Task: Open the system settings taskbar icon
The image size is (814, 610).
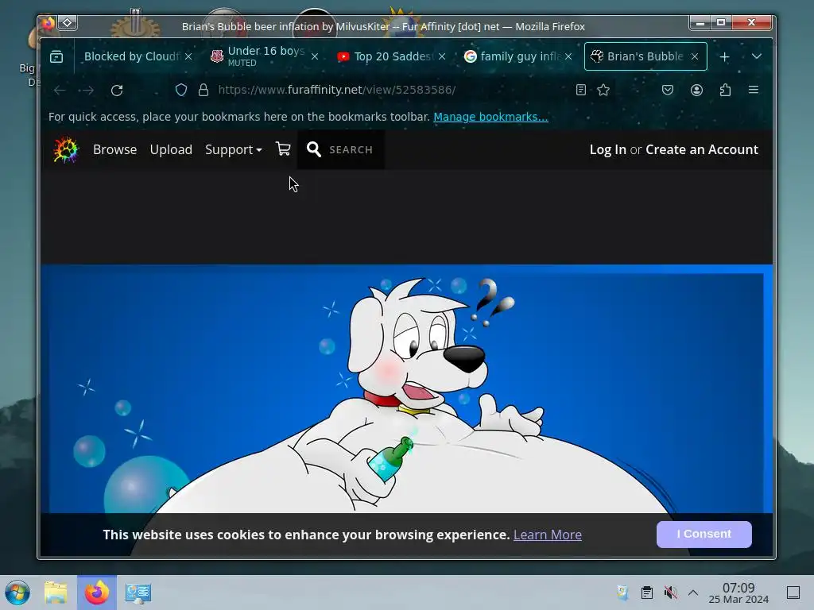Action: pyautogui.click(x=138, y=593)
